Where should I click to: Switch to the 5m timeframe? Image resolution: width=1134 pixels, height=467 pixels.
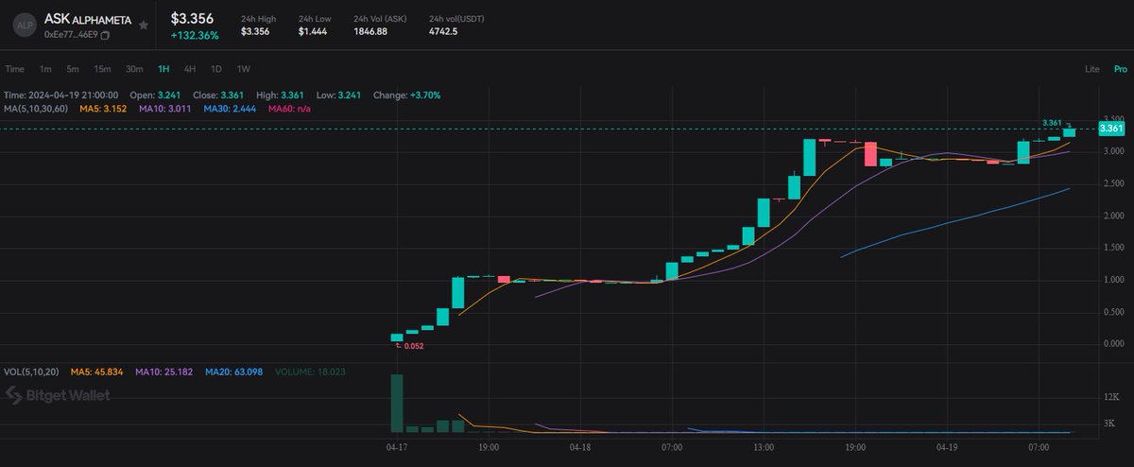coord(73,69)
